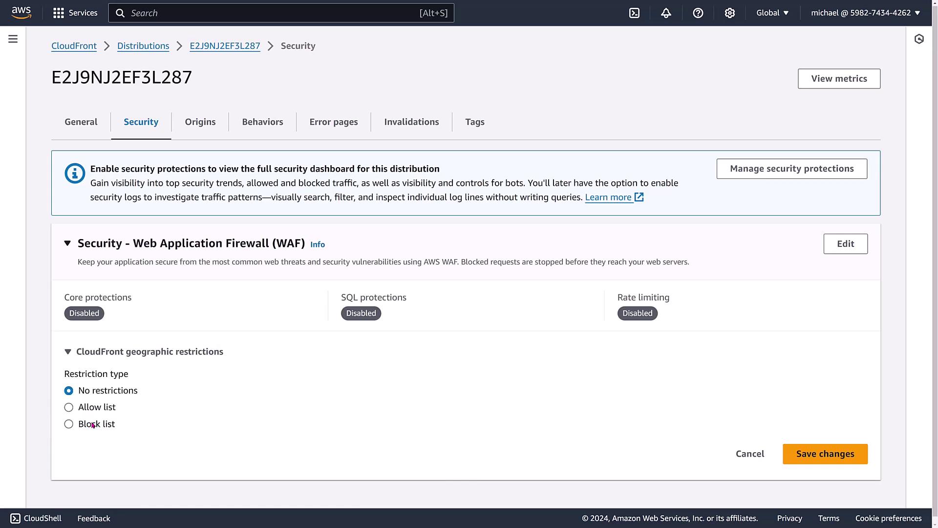Screen dimensions: 938x528
Task: Open the Services grid menu icon
Action: click(59, 13)
